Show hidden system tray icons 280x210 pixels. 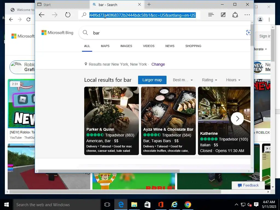click(x=236, y=205)
